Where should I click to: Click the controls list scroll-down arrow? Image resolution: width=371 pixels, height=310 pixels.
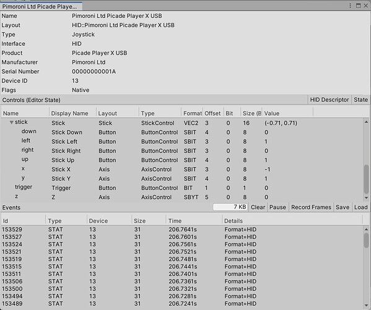[366, 198]
